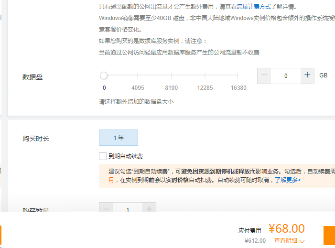Enable the 到期自动续费 checkbox
This screenshot has width=335, height=248.
click(102, 156)
